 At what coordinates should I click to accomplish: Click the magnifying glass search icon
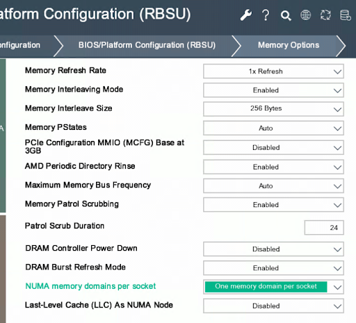(x=286, y=15)
